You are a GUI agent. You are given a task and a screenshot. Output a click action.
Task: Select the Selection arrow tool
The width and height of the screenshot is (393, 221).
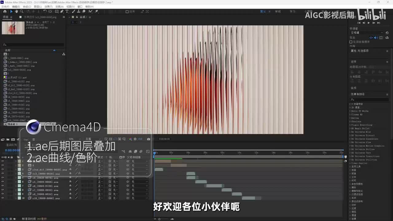click(12, 11)
